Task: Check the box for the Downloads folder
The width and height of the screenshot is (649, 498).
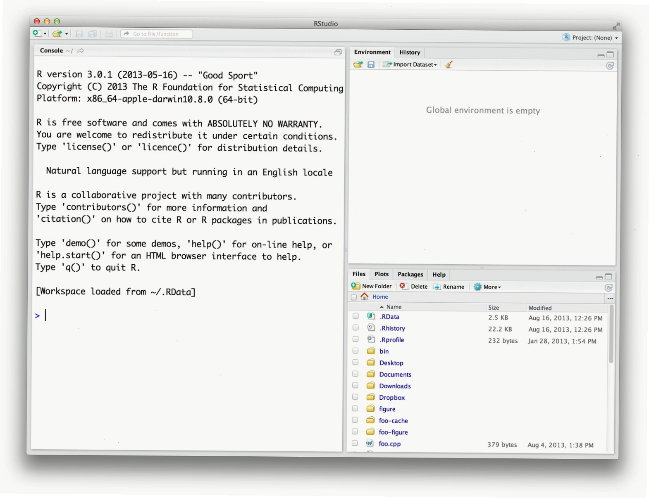Action: click(355, 386)
